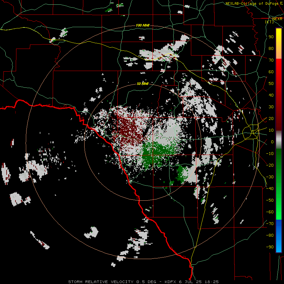Click the "90" scale label

271,37
